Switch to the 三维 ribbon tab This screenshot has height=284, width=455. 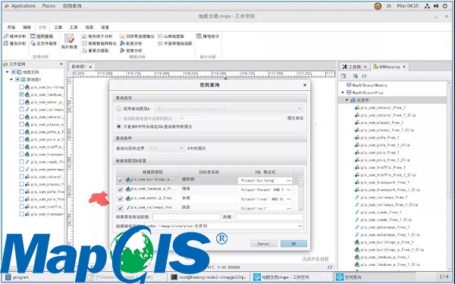click(x=58, y=27)
